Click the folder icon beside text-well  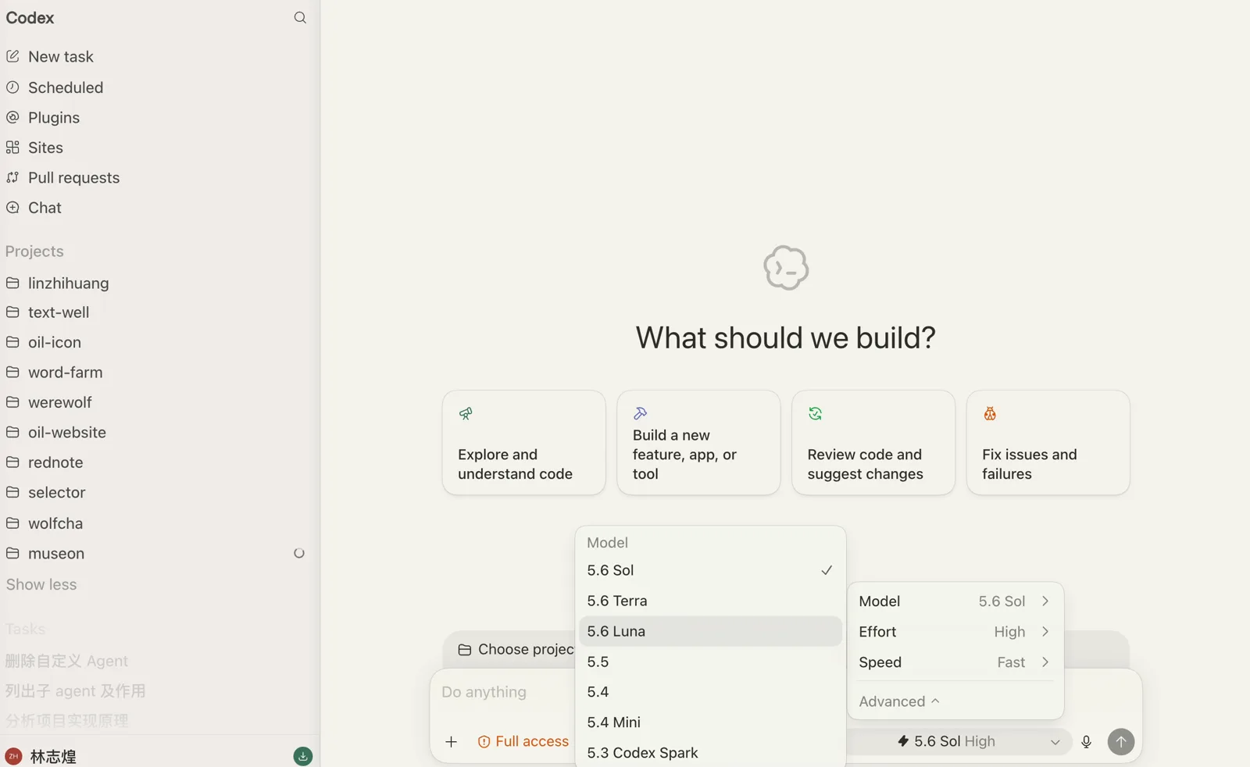point(12,312)
